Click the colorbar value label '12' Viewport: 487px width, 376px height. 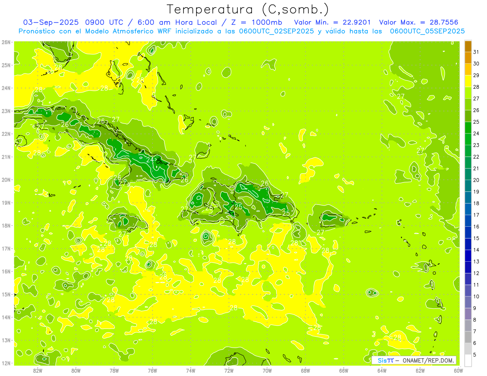476,273
